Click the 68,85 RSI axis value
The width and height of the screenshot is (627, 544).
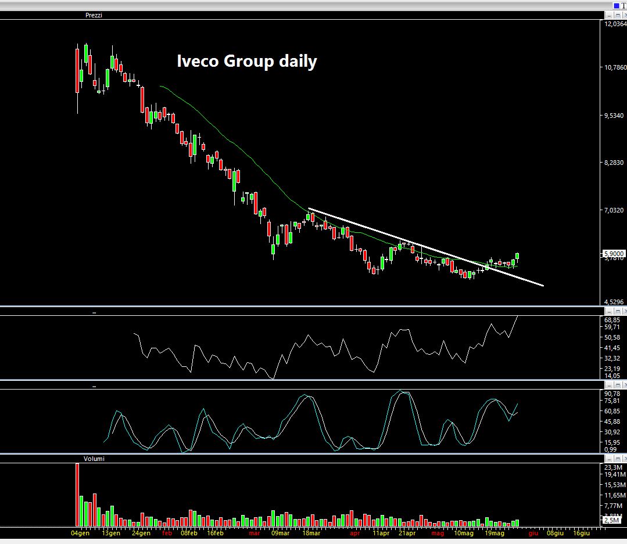click(612, 320)
